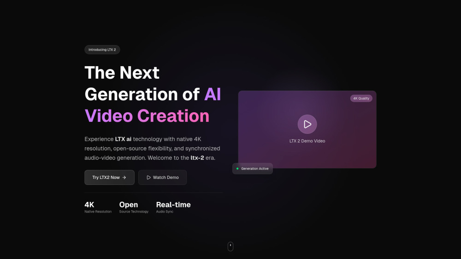Viewport: 461px width, 259px height.
Task: Click the play triangle icon in Watch Demo
Action: click(x=148, y=178)
